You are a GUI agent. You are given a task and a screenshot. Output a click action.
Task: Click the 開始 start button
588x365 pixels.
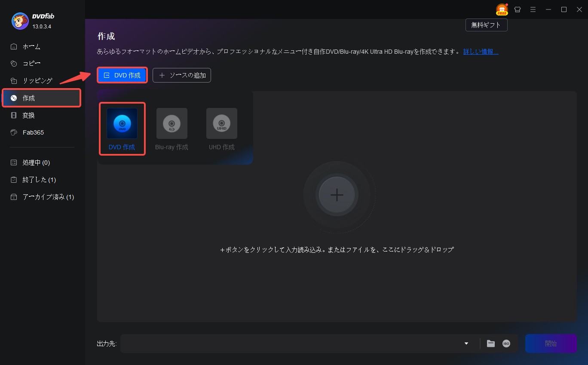coord(551,344)
